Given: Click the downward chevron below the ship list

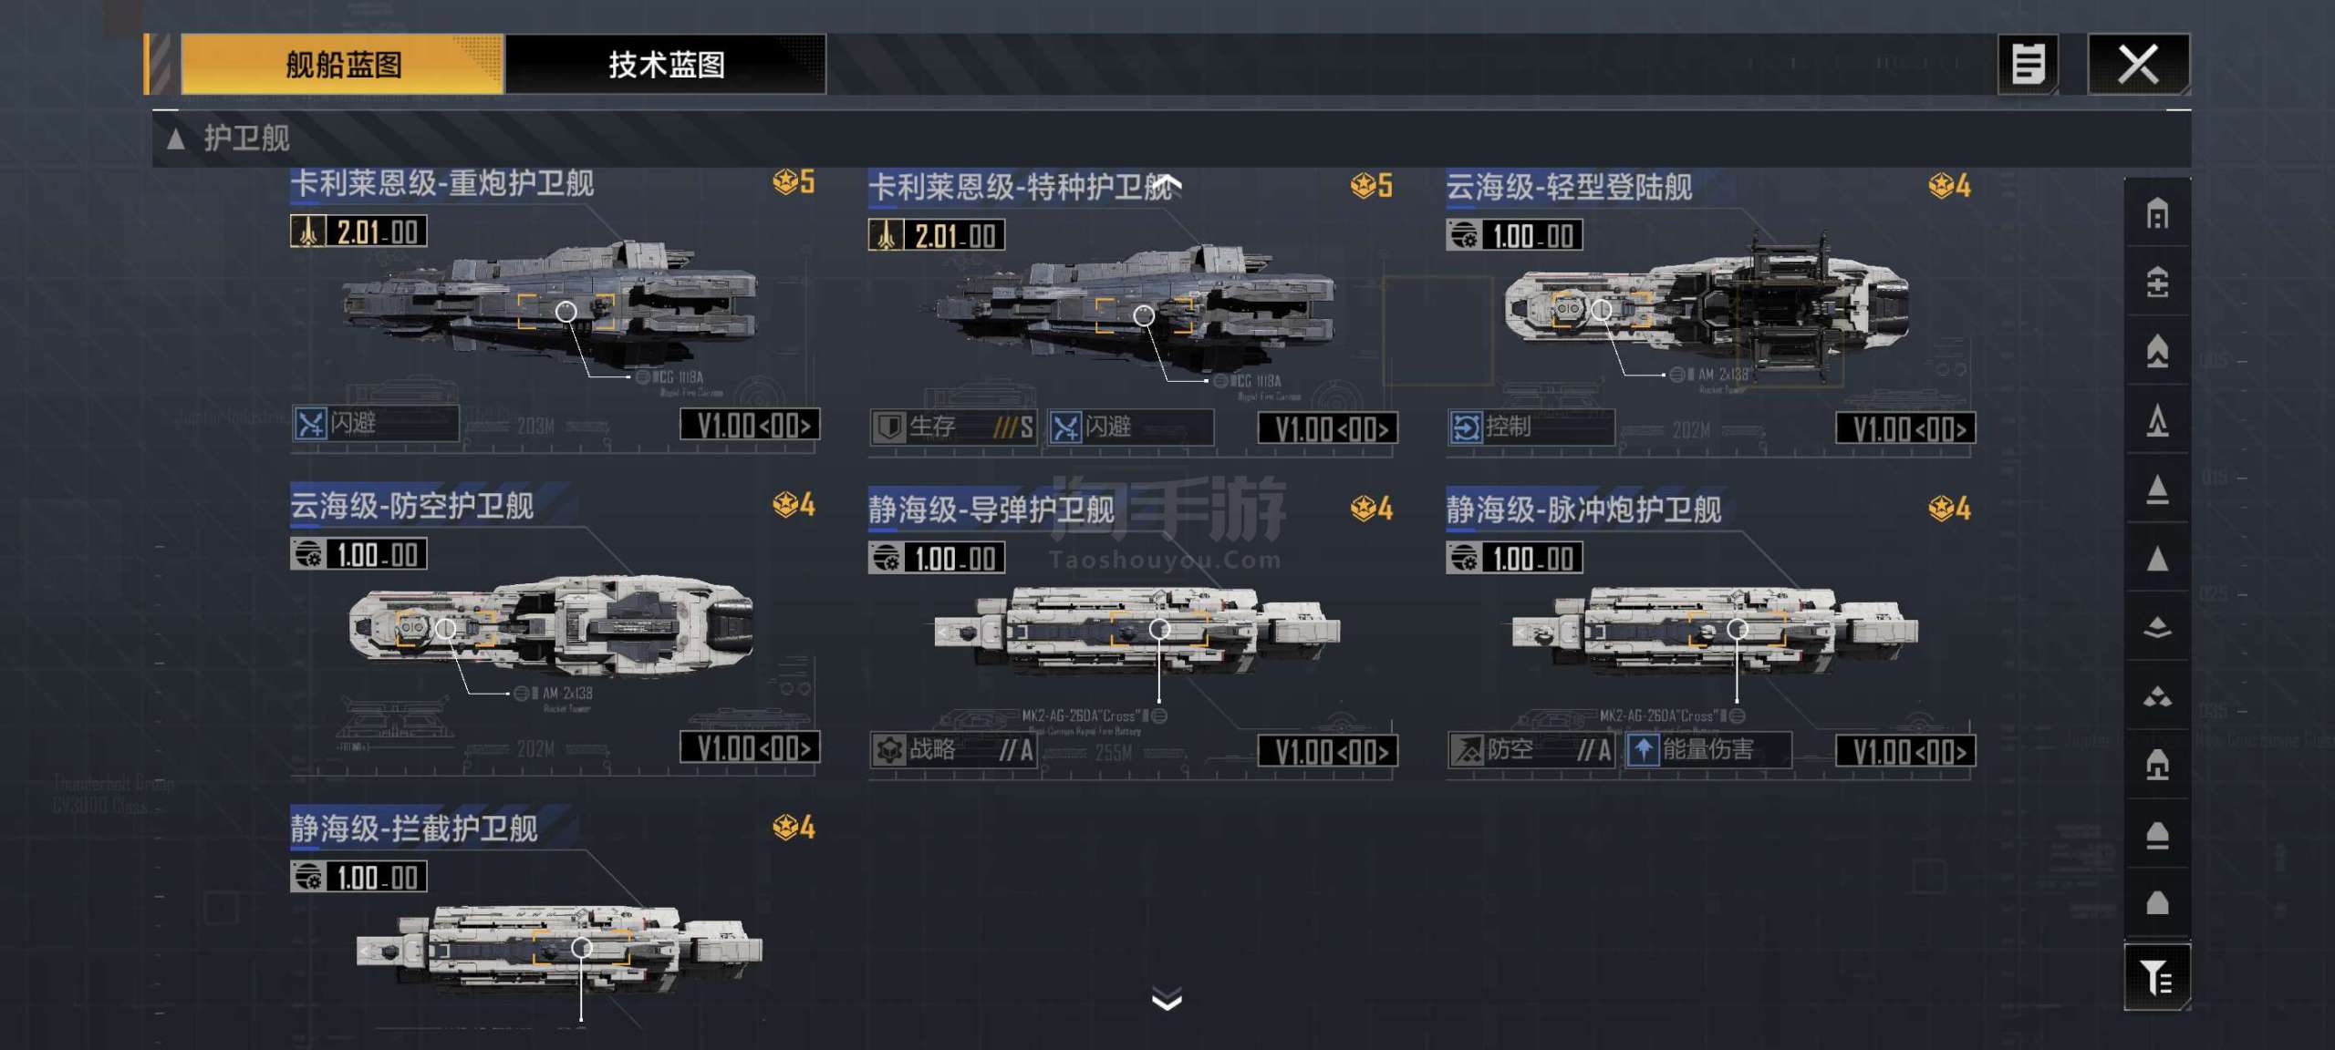Looking at the screenshot, I should pos(1167,1000).
